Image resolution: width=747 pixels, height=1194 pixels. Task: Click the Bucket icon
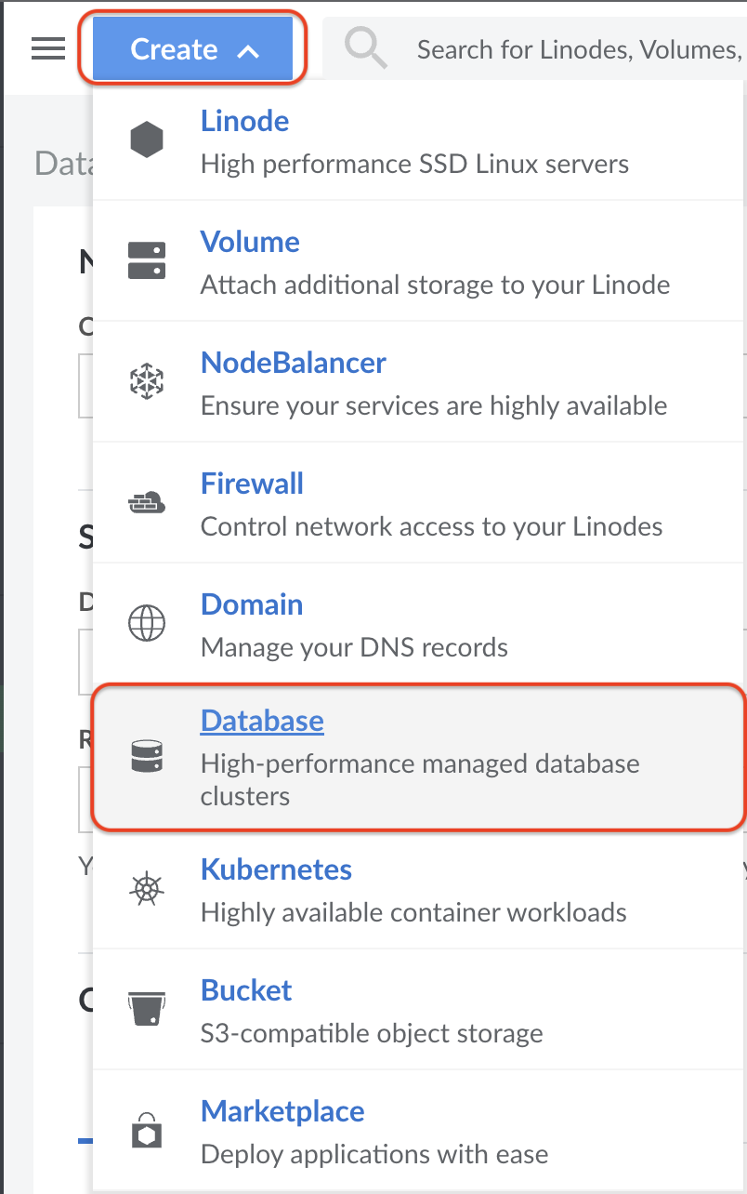[x=147, y=1009]
